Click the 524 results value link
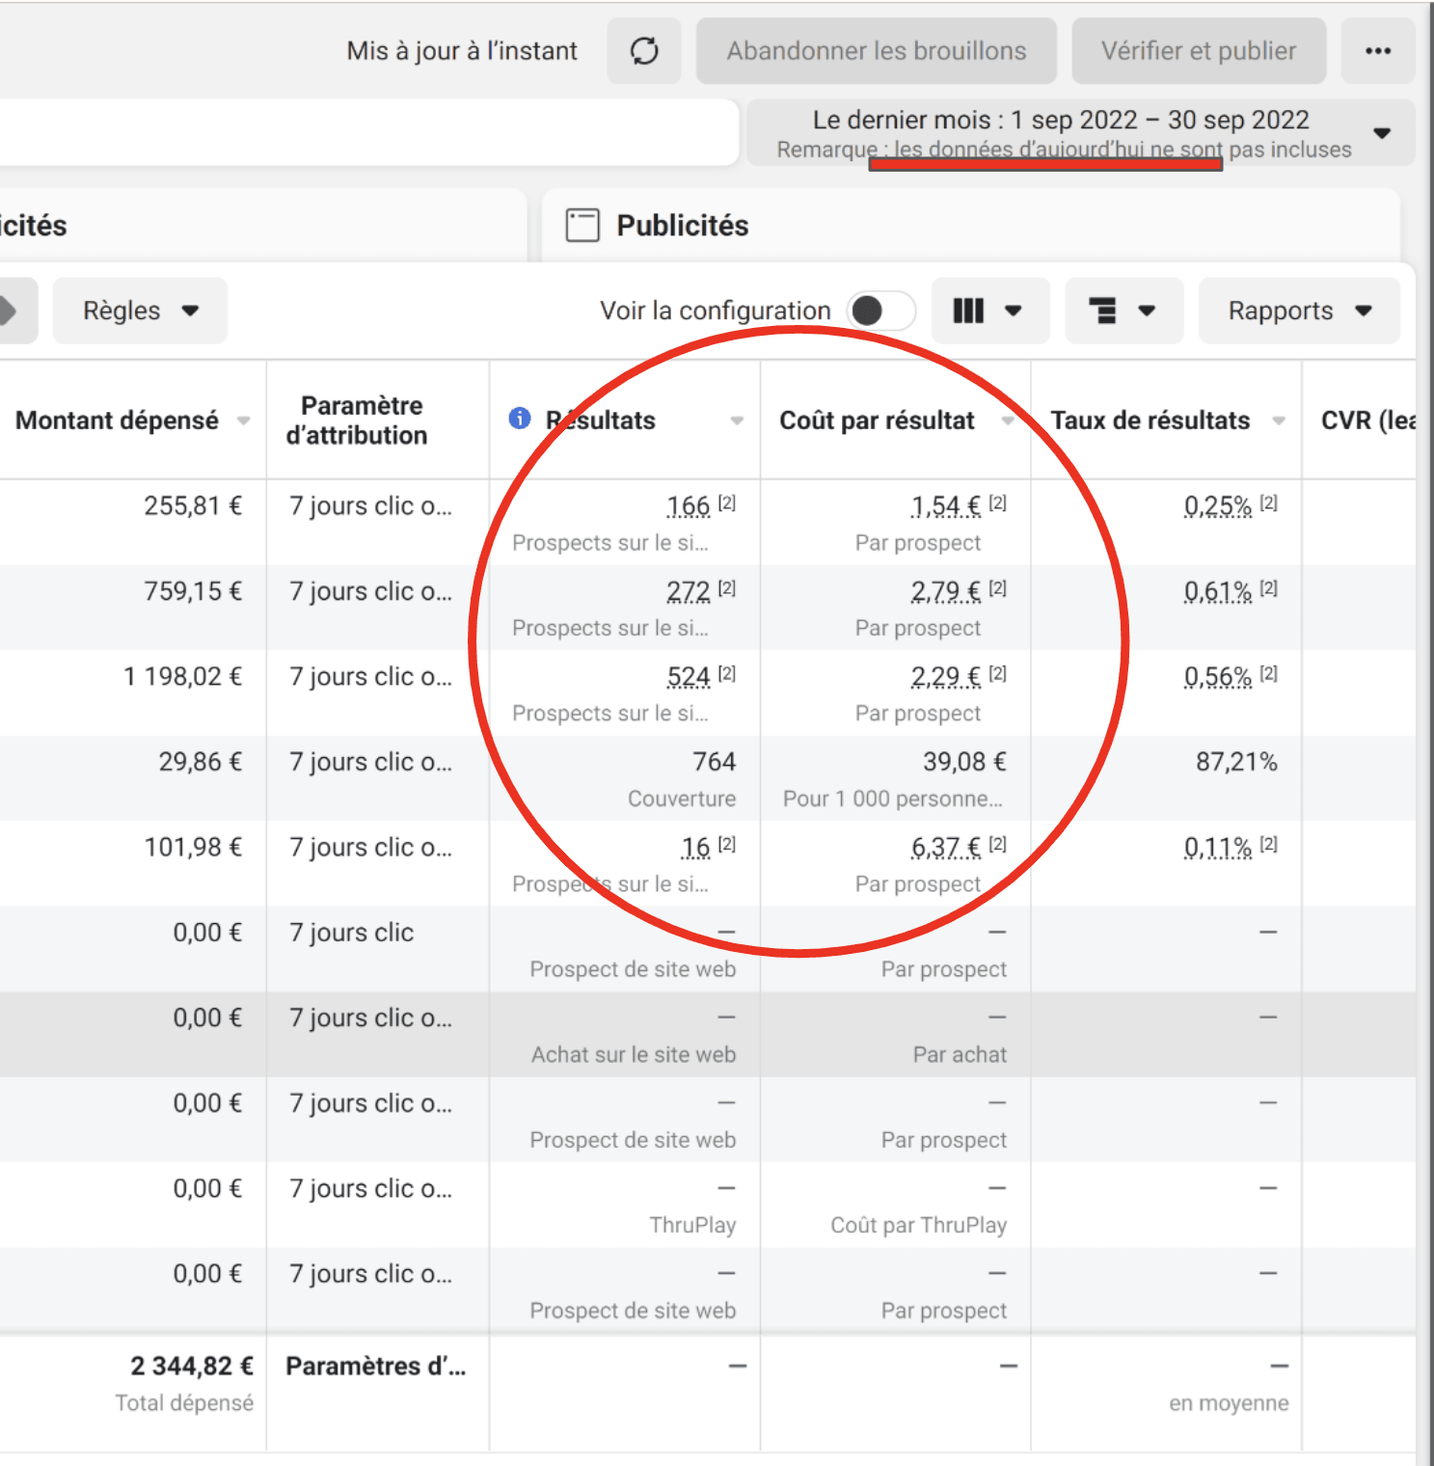The height and width of the screenshot is (1466, 1434). pos(688,677)
